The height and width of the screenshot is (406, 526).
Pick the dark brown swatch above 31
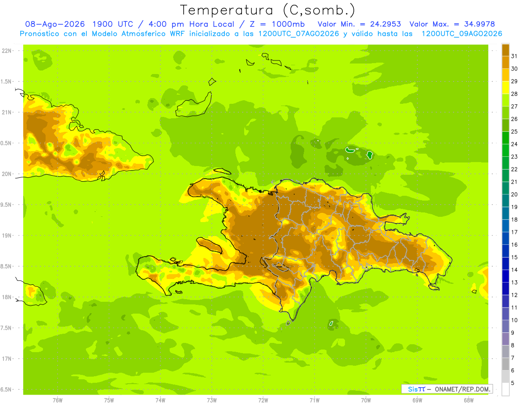(x=505, y=50)
